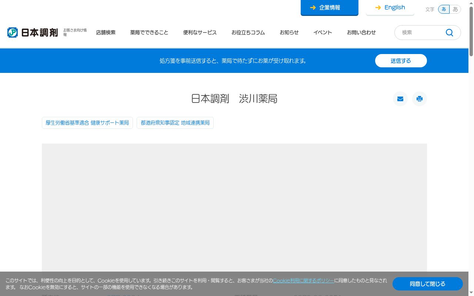This screenshot has width=474, height=296.
Task: Go to イベント page
Action: point(323,33)
